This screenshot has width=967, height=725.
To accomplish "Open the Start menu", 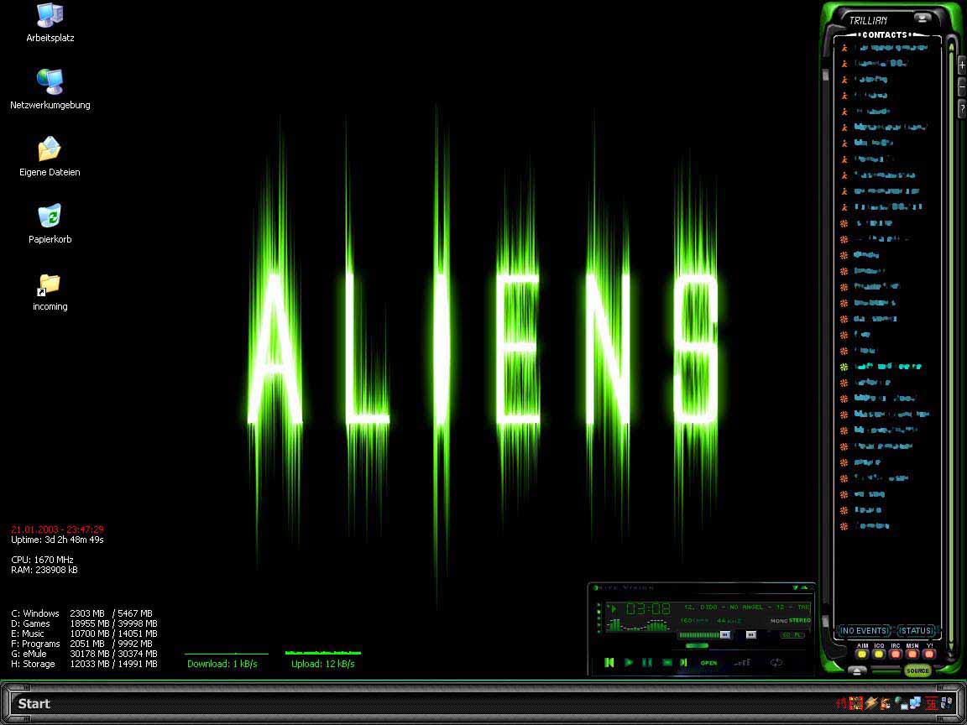I will [x=34, y=703].
